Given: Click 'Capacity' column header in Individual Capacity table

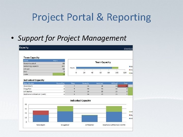Looking at the screenshot, I should pyautogui.click(x=86, y=83).
